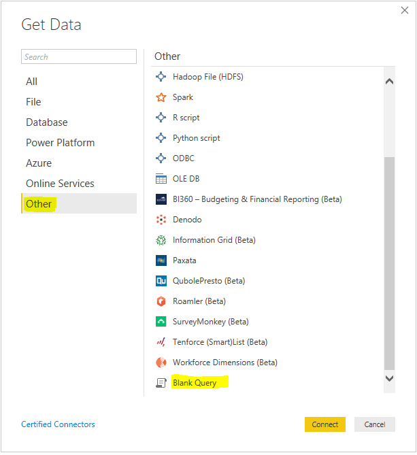Image resolution: width=417 pixels, height=455 pixels.
Task: Click the Paxata icon
Action: click(161, 260)
